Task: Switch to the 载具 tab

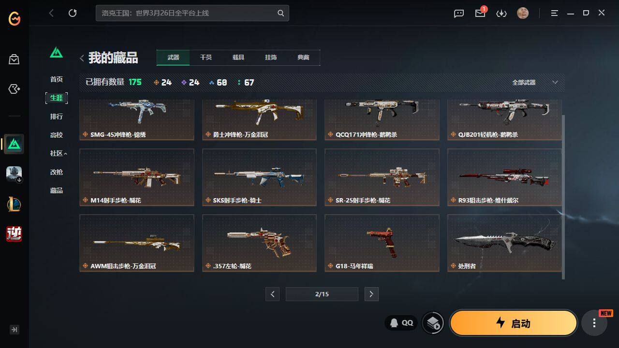Action: 238,58
